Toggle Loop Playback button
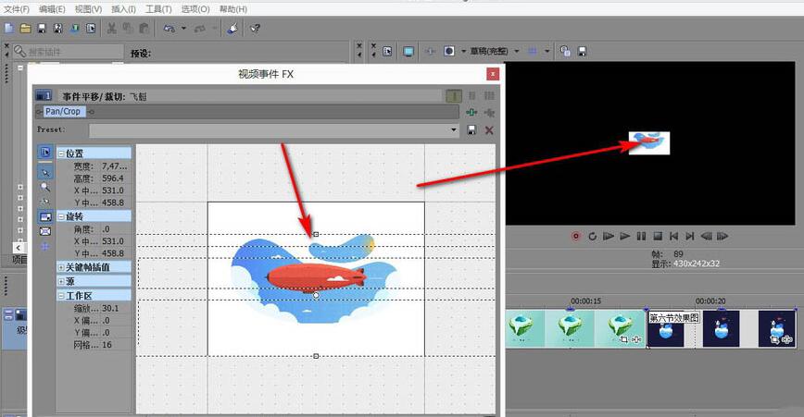Screen dimensions: 804x417 592,237
